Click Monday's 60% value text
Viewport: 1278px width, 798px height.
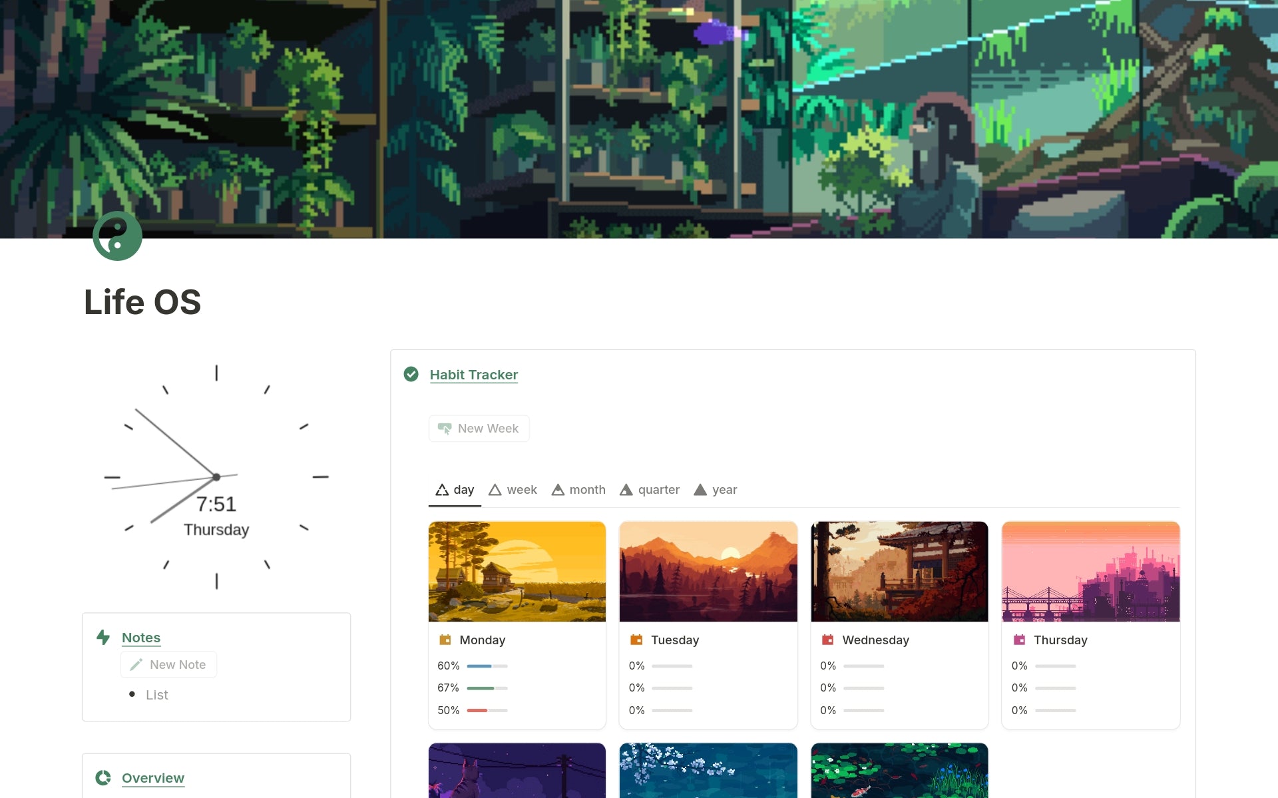click(448, 666)
